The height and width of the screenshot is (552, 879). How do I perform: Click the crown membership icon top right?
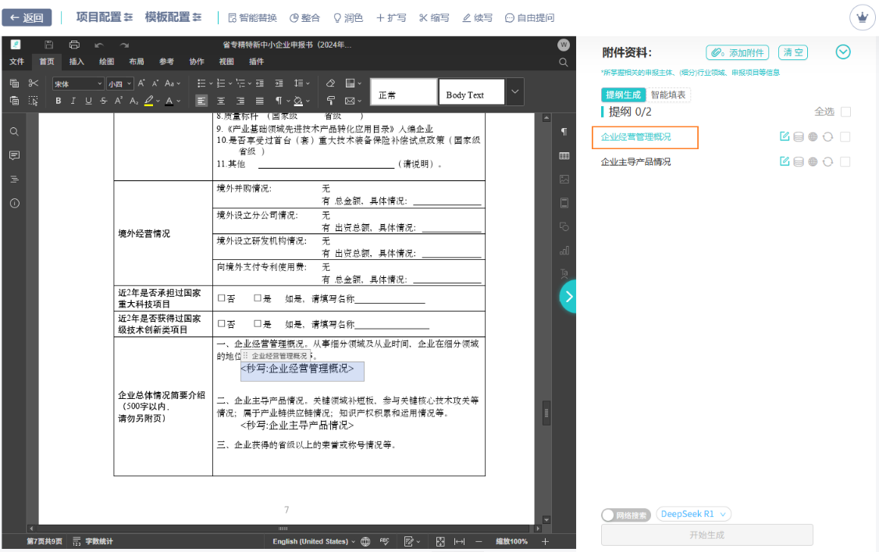point(862,16)
